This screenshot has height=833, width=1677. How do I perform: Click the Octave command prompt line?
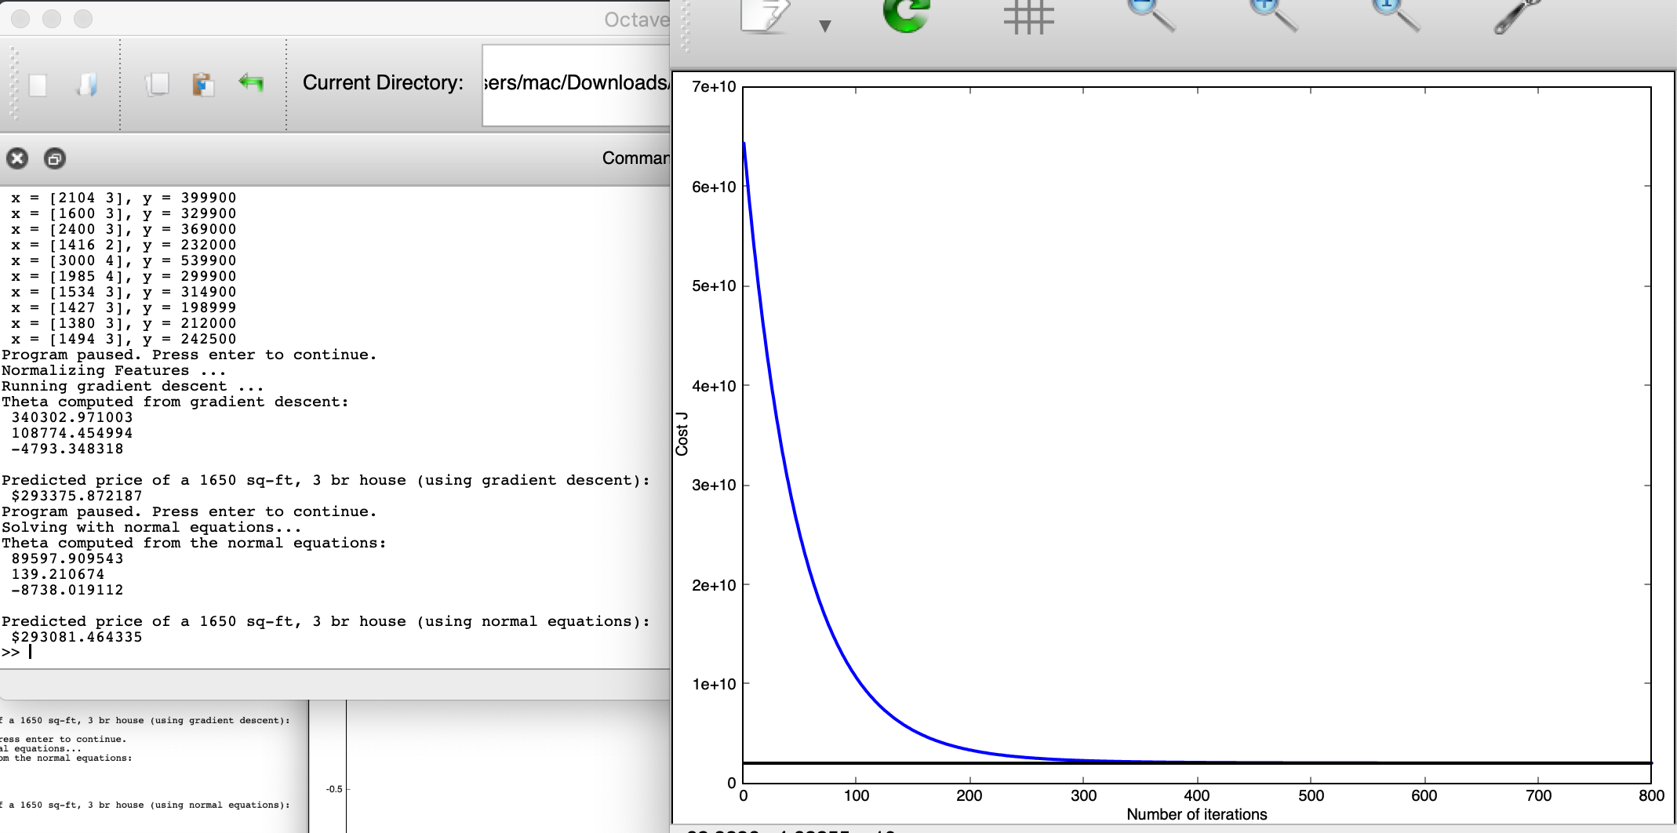(x=335, y=653)
